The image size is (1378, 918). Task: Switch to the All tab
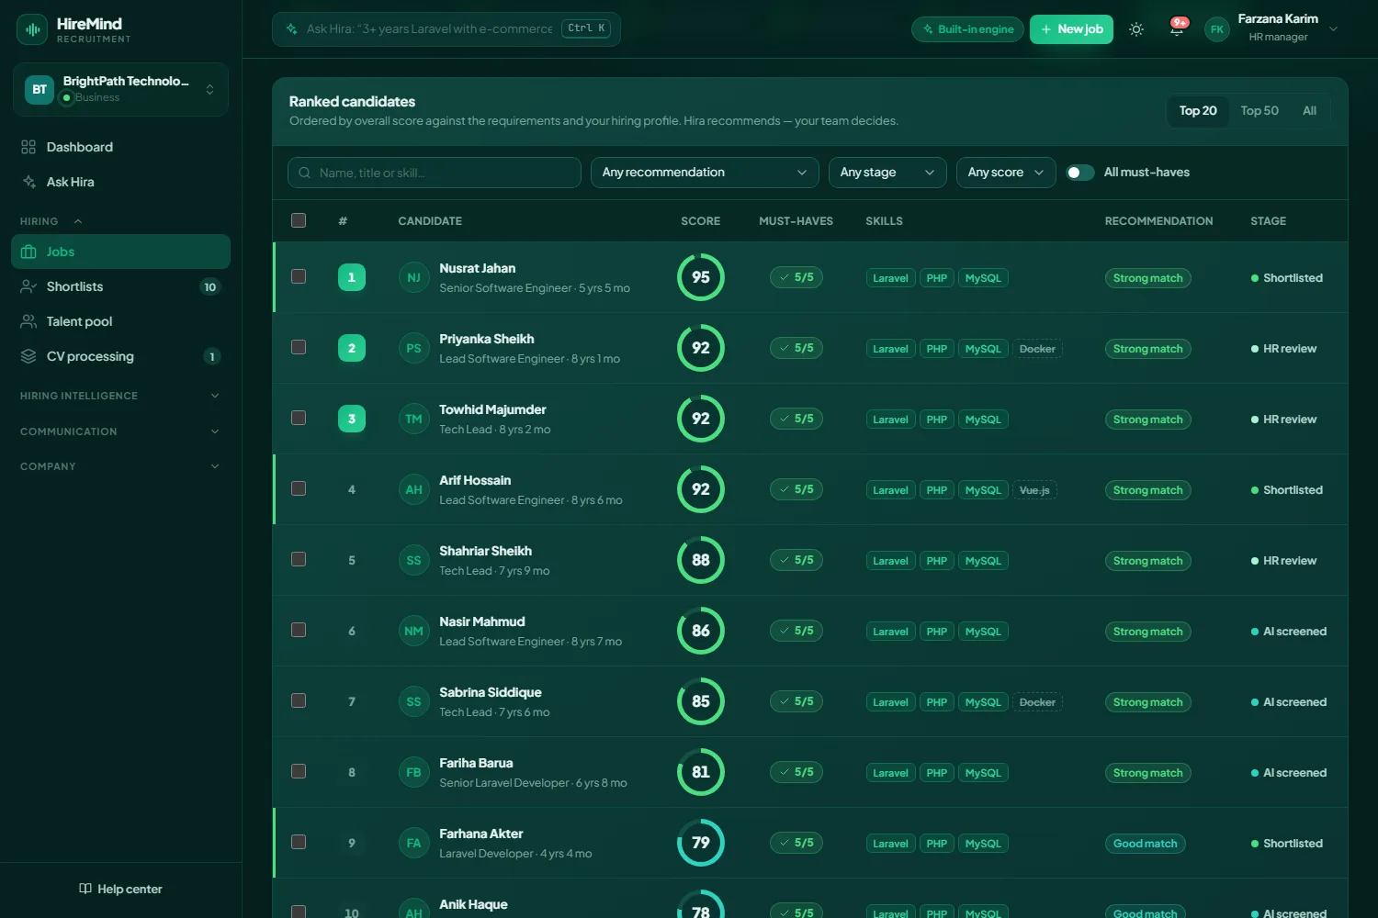pyautogui.click(x=1310, y=111)
